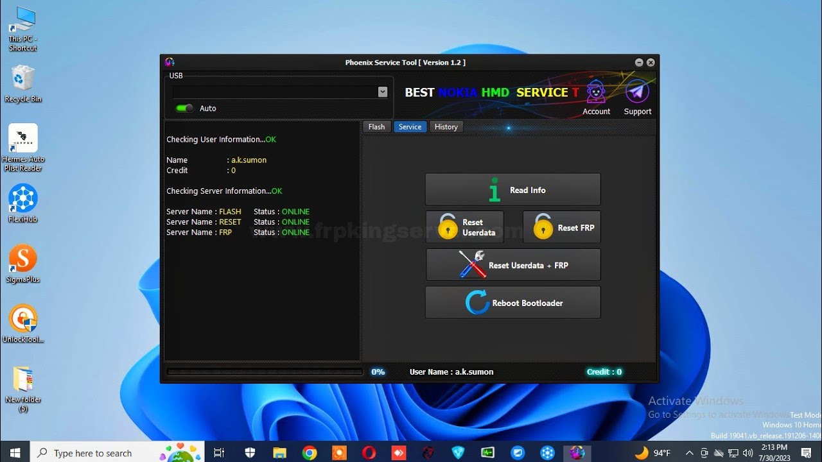Switch to the Flash tab
The image size is (822, 462).
pyautogui.click(x=377, y=127)
